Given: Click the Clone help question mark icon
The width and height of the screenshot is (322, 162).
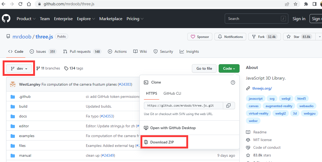Looking at the screenshot, I should tap(233, 82).
